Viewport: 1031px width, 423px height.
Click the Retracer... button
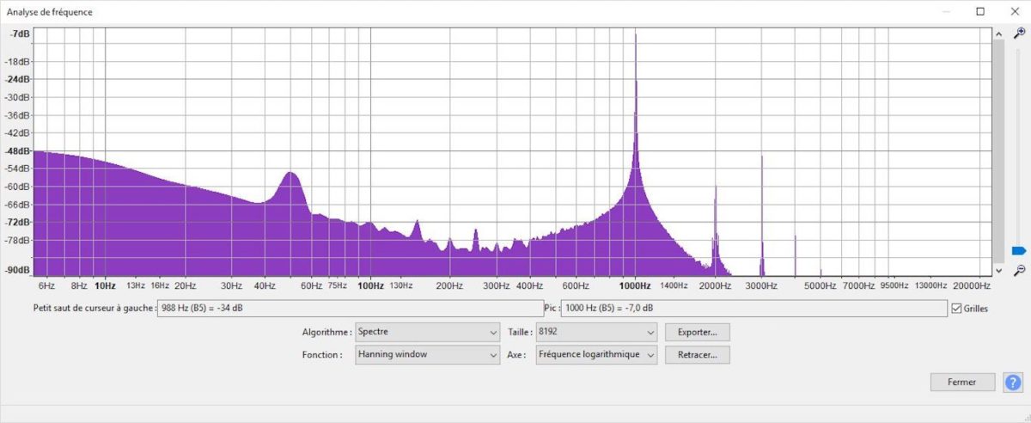[698, 354]
